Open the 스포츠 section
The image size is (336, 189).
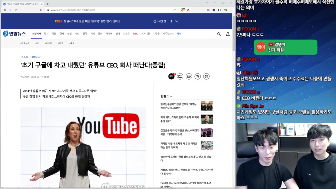click(126, 34)
